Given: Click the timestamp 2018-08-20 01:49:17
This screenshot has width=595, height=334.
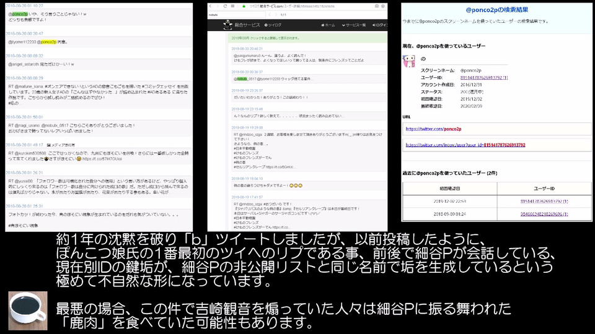Looking at the screenshot, I should 24,145.
